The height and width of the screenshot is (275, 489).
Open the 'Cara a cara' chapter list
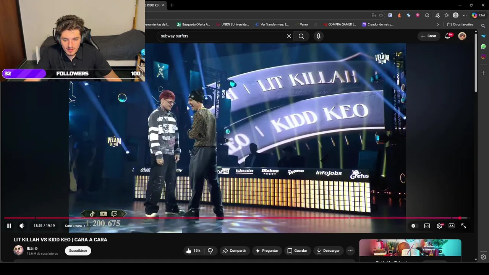[75, 226]
